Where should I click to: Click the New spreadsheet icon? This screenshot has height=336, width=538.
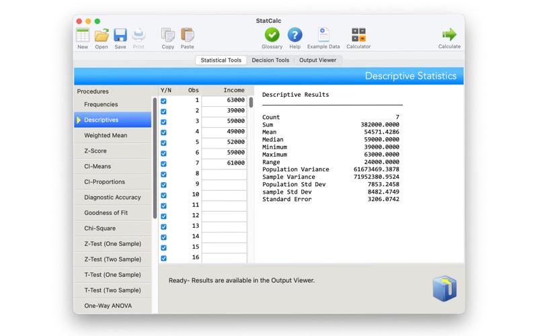83,35
